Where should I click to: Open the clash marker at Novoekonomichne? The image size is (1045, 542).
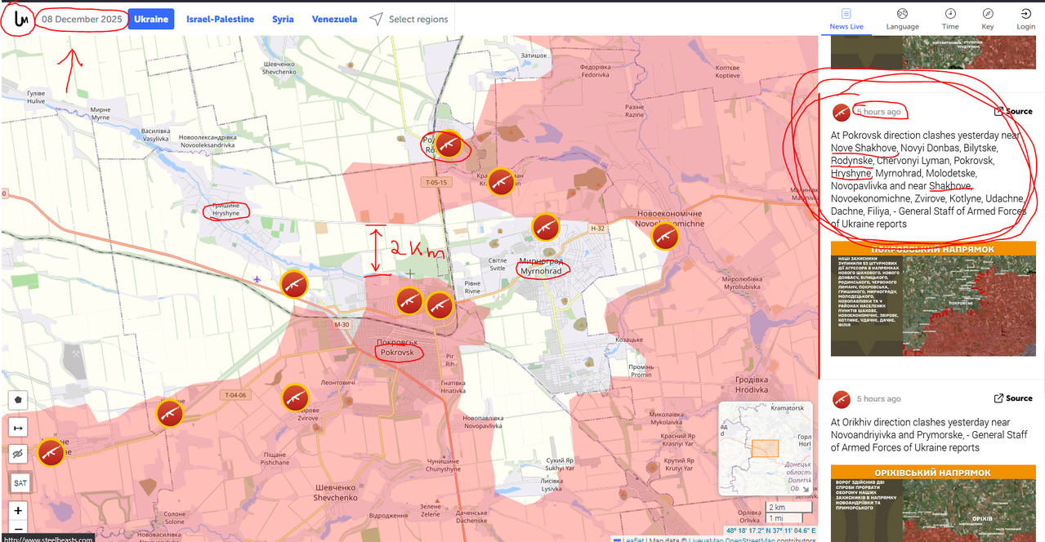pos(665,237)
